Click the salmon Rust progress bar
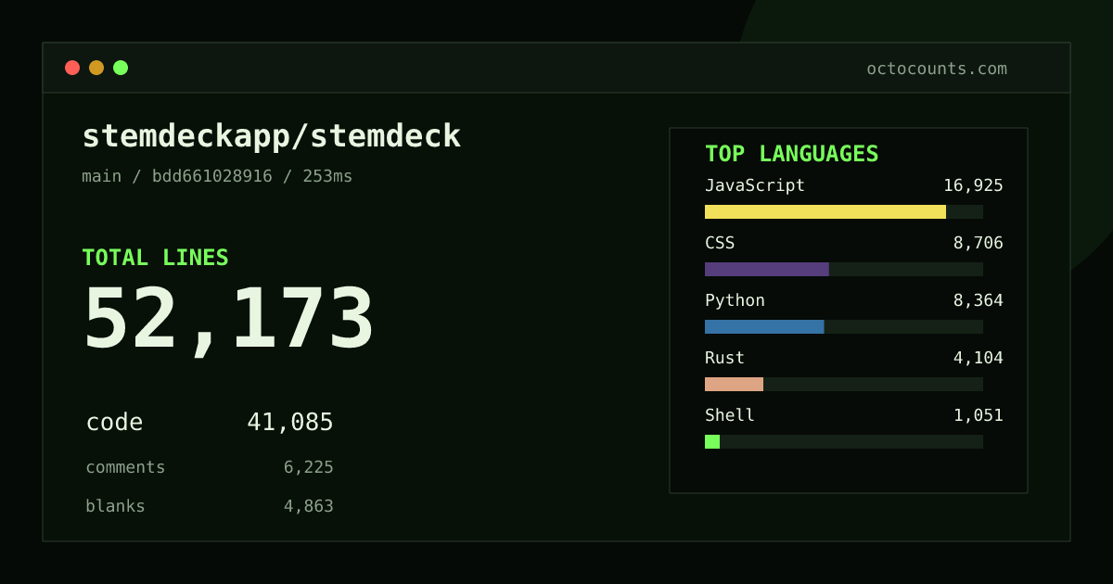This screenshot has width=1113, height=584. [734, 384]
